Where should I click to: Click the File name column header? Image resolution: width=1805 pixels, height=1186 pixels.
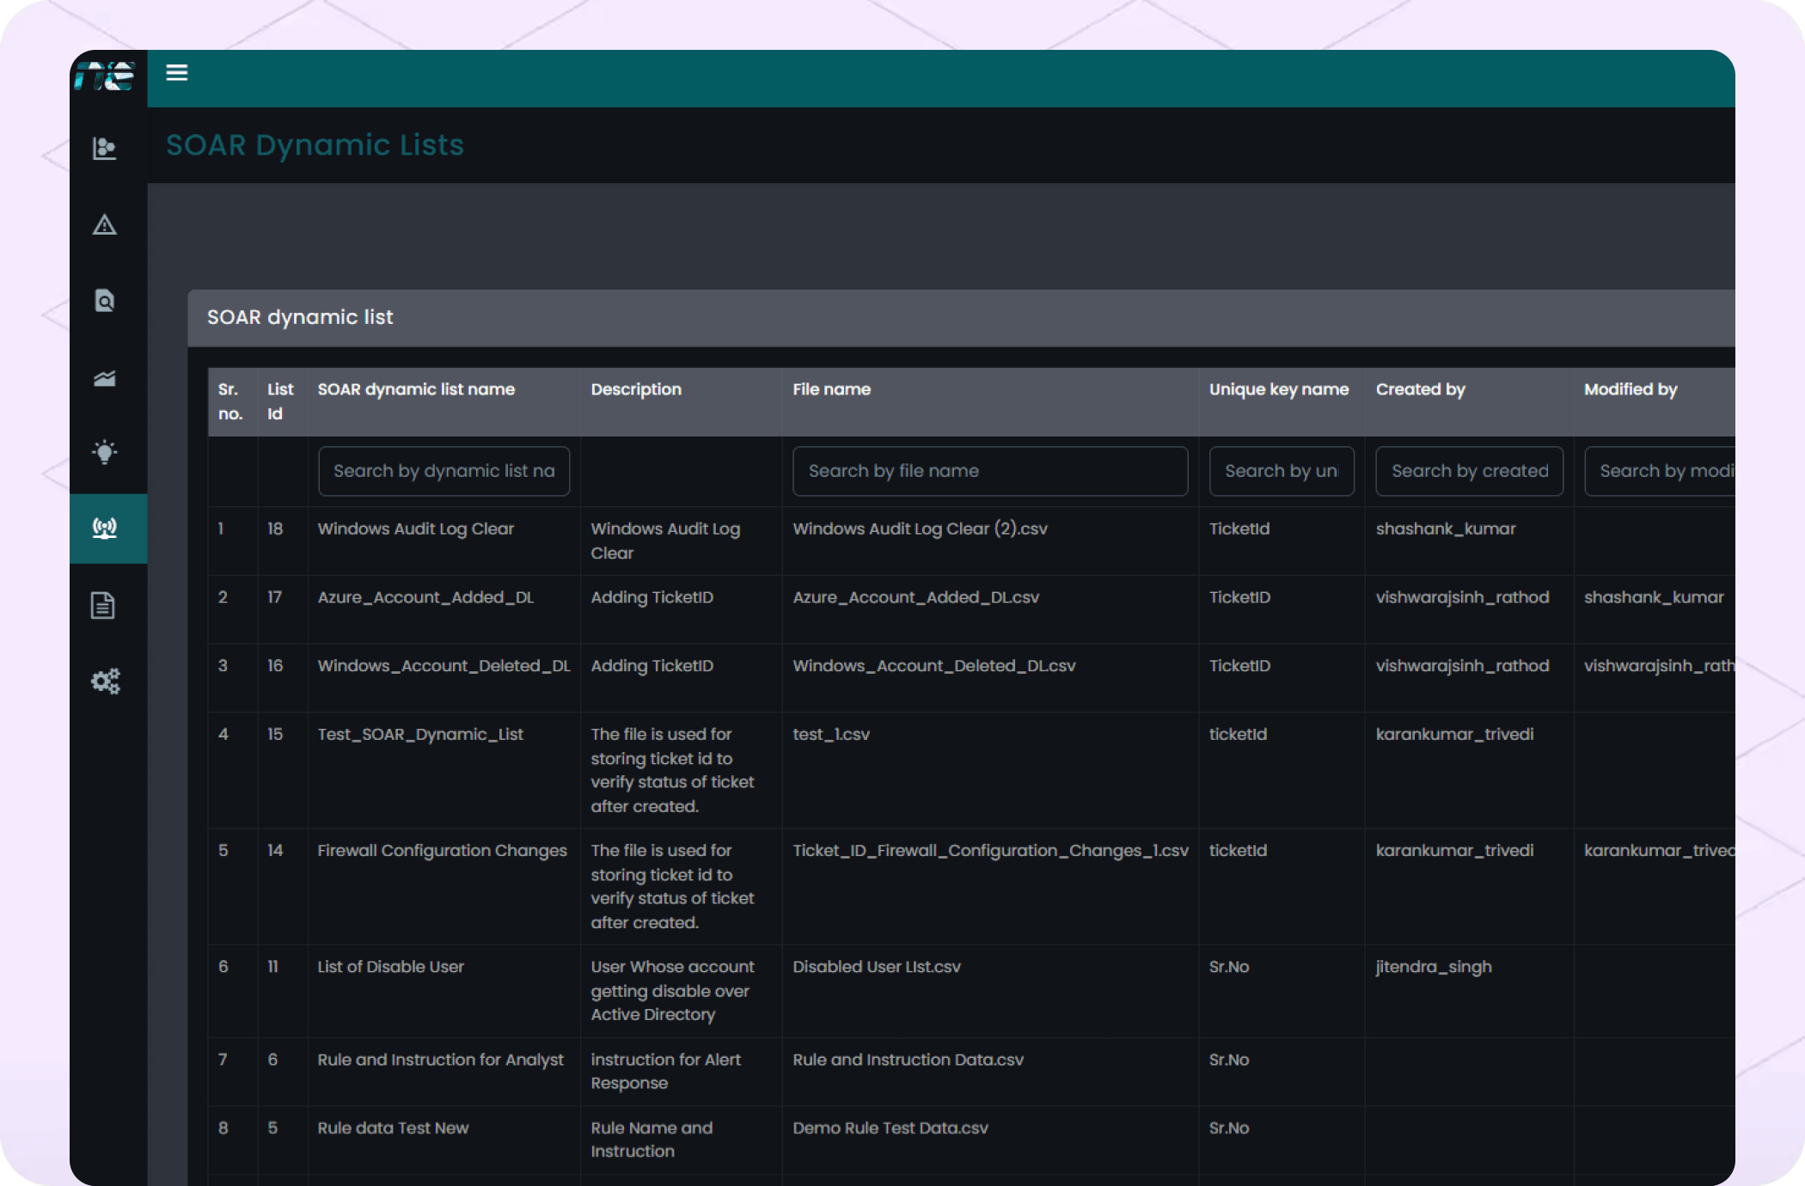[x=831, y=389]
